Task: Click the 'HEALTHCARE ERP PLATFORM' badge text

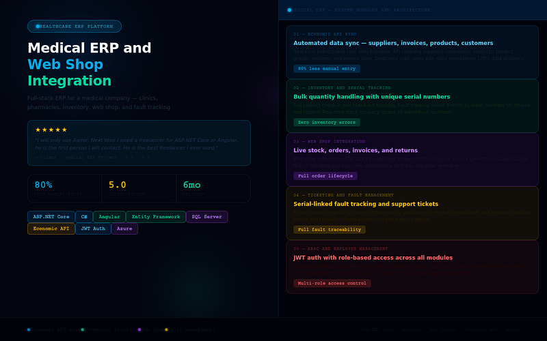Action: tap(77, 27)
